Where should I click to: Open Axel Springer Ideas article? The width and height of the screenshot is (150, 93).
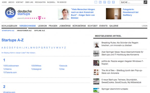tap(122, 53)
